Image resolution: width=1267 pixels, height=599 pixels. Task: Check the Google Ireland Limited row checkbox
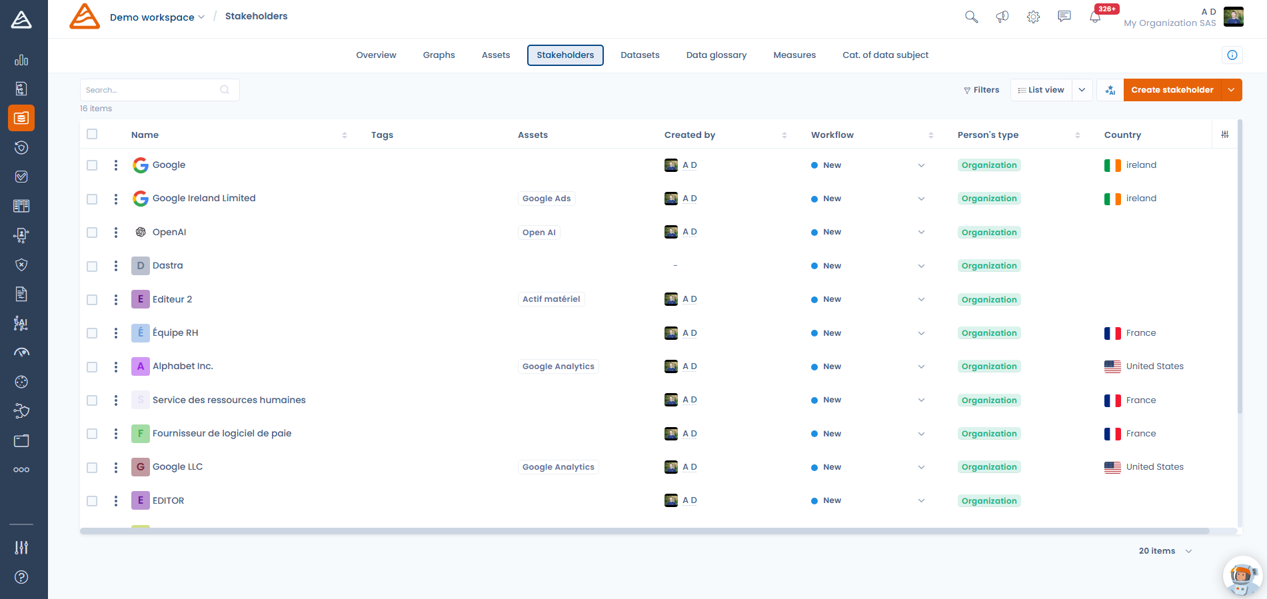(x=92, y=199)
